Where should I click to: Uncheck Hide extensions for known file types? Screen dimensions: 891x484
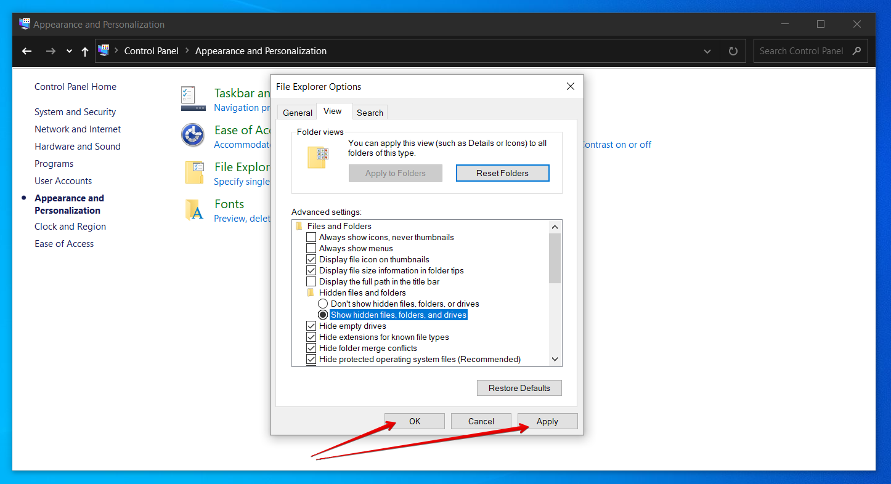pos(311,337)
